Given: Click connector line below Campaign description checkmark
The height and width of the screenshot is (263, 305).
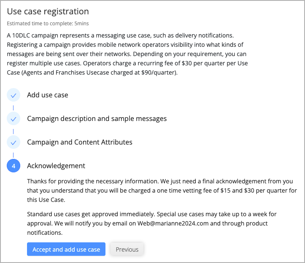Looking at the screenshot, I should coord(13,131).
